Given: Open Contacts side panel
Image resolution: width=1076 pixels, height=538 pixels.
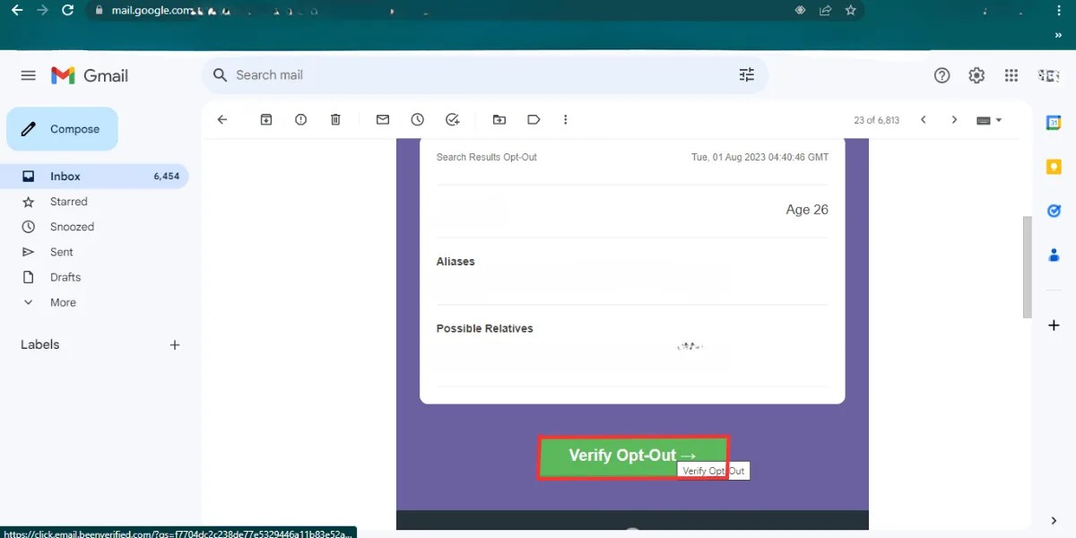Looking at the screenshot, I should click(1054, 256).
